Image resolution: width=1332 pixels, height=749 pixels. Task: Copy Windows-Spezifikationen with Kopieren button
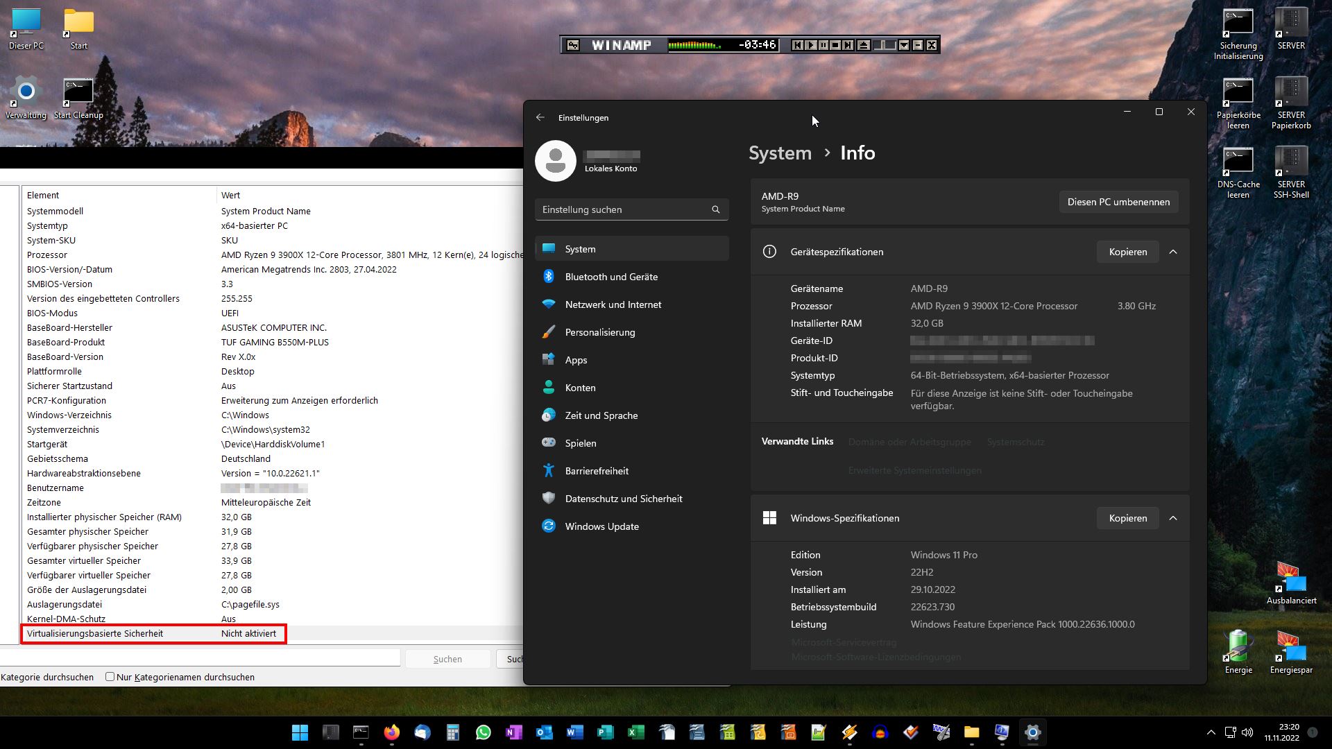[x=1127, y=518]
